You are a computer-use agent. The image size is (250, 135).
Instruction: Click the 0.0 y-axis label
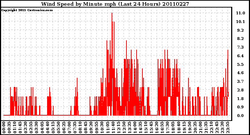(241, 116)
